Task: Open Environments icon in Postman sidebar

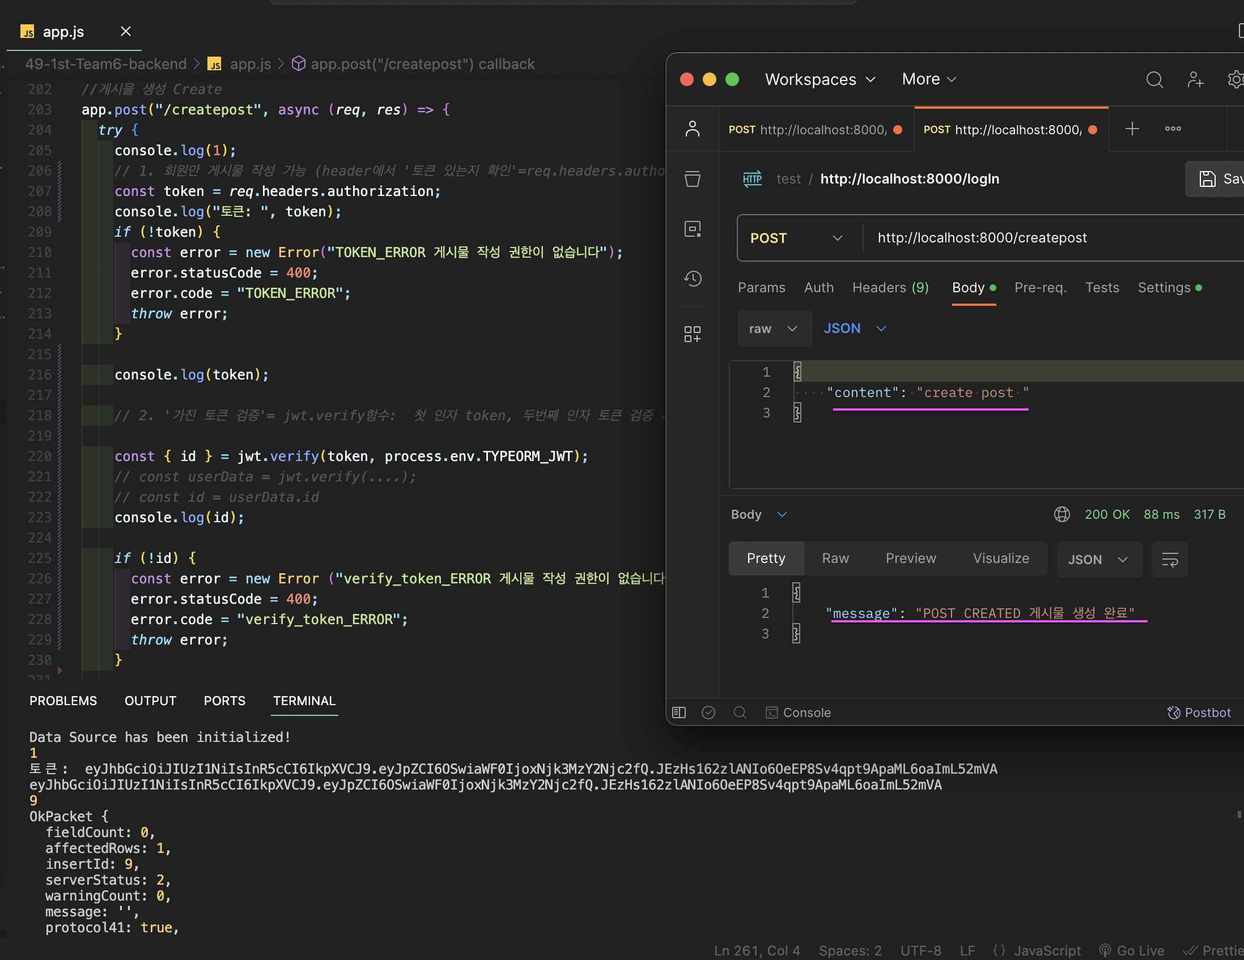Action: coord(692,229)
